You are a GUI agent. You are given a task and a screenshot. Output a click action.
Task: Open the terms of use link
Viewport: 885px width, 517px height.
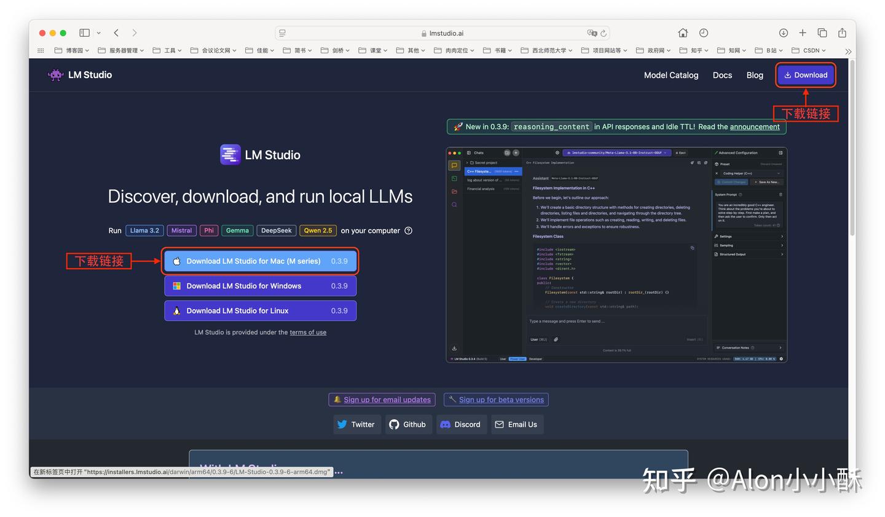[x=308, y=332]
